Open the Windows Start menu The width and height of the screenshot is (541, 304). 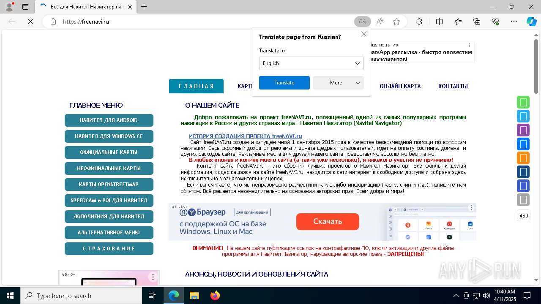point(10,296)
